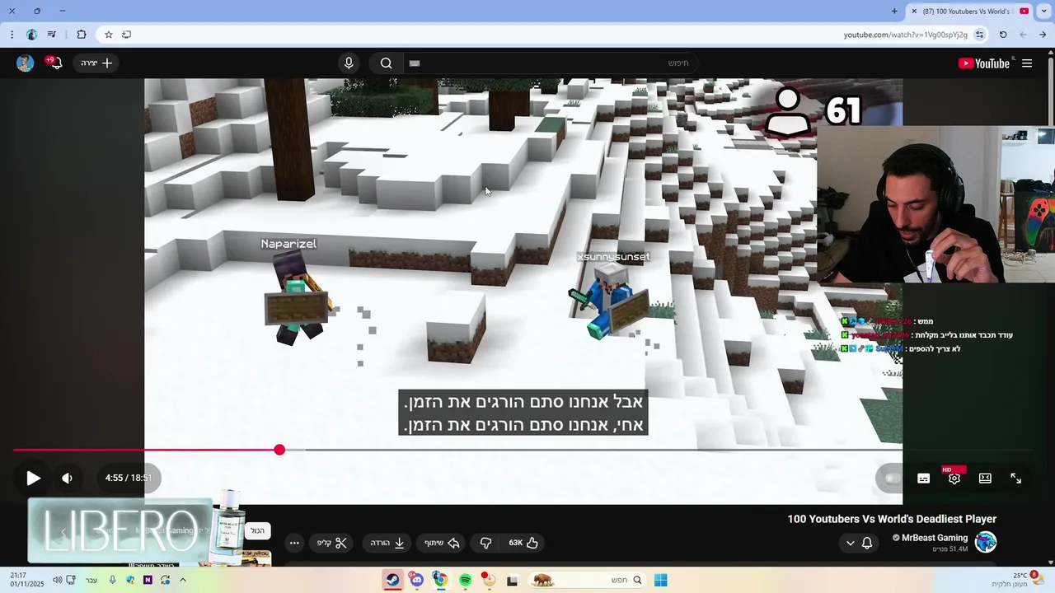Open the MrBeast Gaming channel avatar
The width and height of the screenshot is (1055, 593).
[986, 542]
